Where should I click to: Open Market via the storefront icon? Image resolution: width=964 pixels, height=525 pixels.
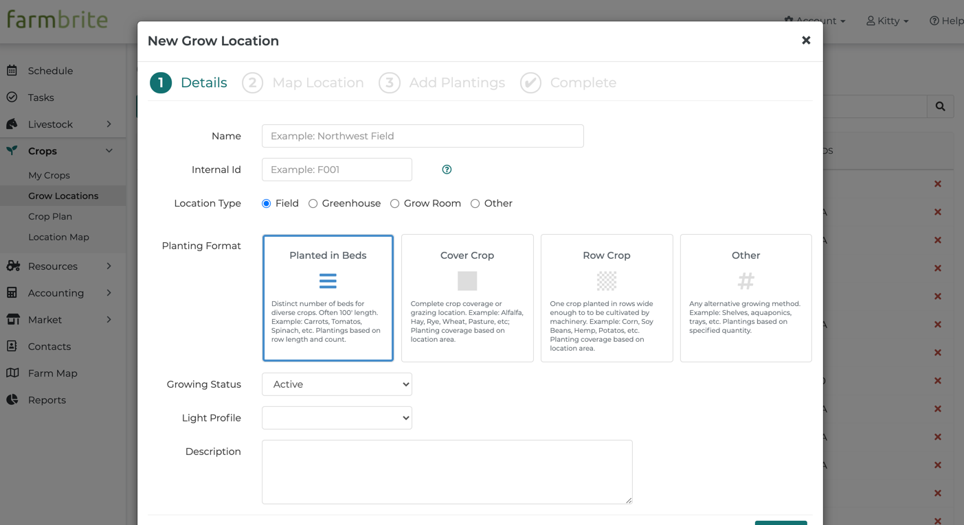point(13,320)
